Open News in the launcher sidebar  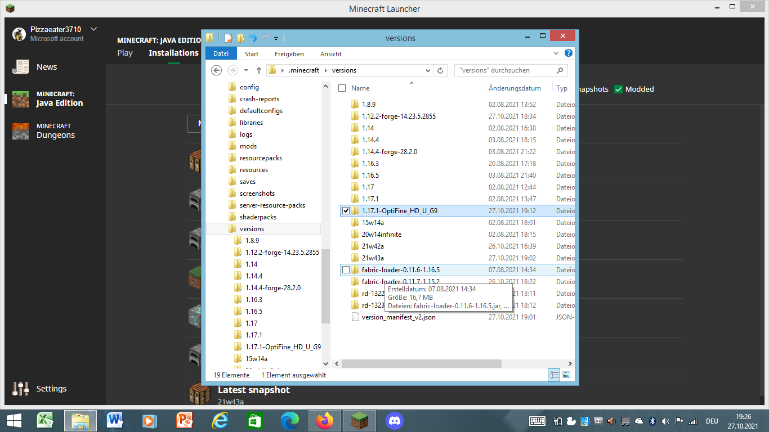(46, 67)
